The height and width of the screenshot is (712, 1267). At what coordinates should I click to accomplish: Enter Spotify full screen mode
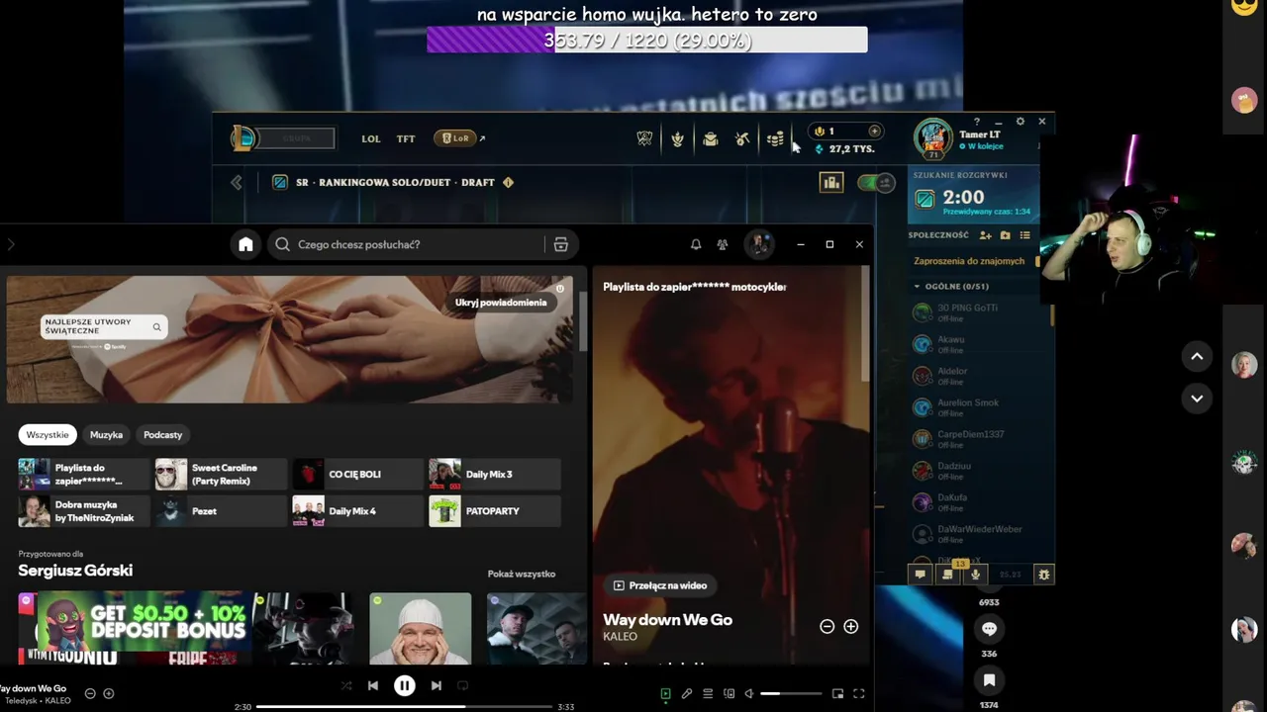[859, 694]
